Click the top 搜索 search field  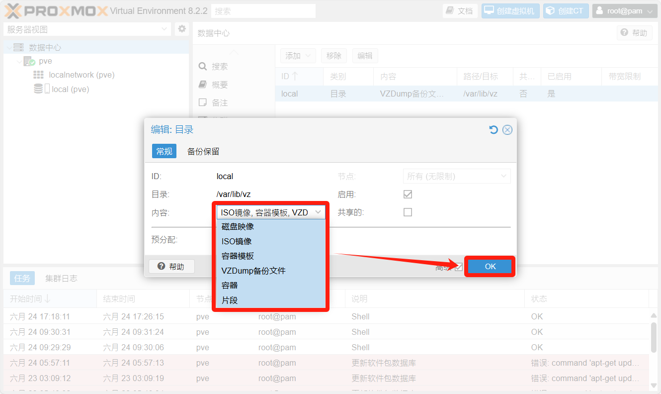coord(263,11)
